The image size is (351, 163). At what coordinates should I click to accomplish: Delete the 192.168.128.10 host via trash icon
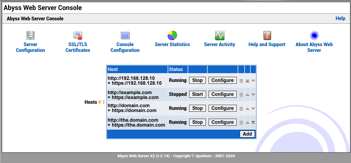[241, 81]
